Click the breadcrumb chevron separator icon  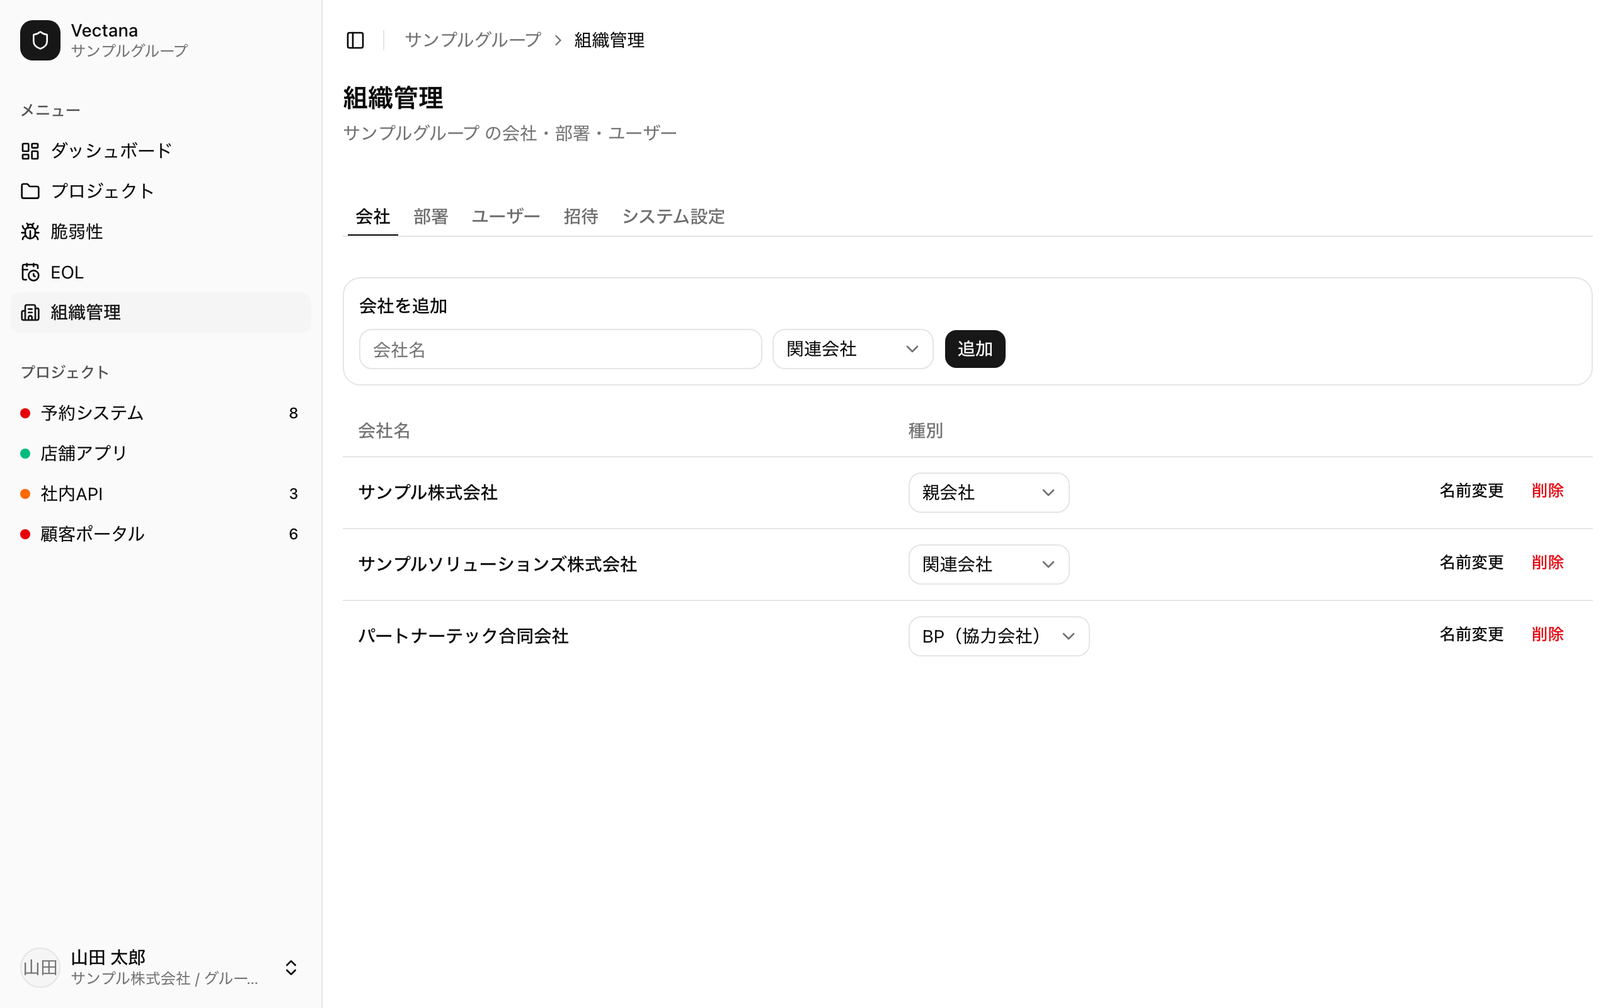tap(558, 41)
